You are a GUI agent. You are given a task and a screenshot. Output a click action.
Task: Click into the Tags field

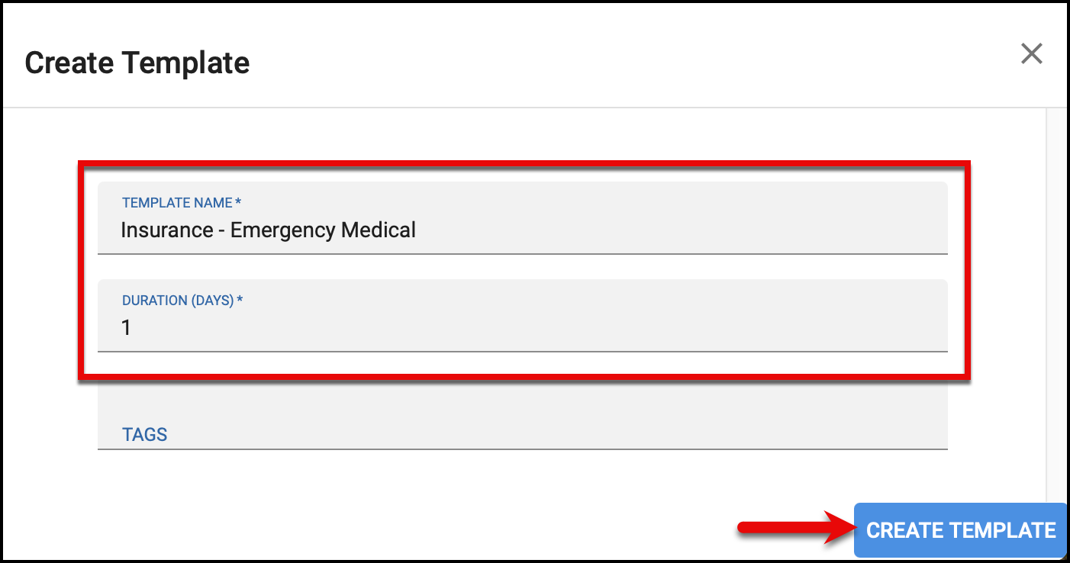[x=523, y=414]
